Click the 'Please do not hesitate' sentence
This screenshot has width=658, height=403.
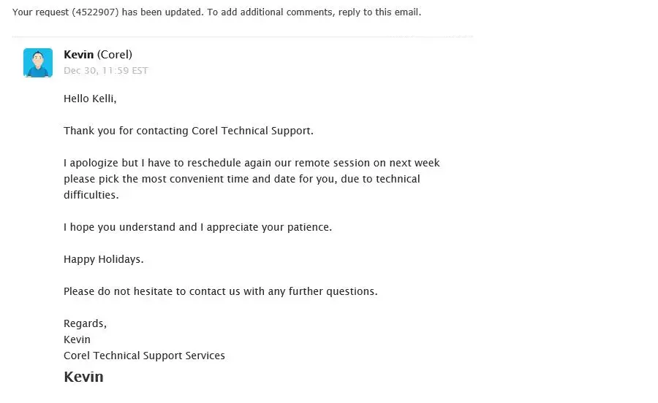(x=220, y=291)
